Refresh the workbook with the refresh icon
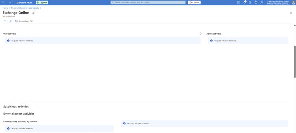This screenshot has height=133, width=296. coord(5,21)
